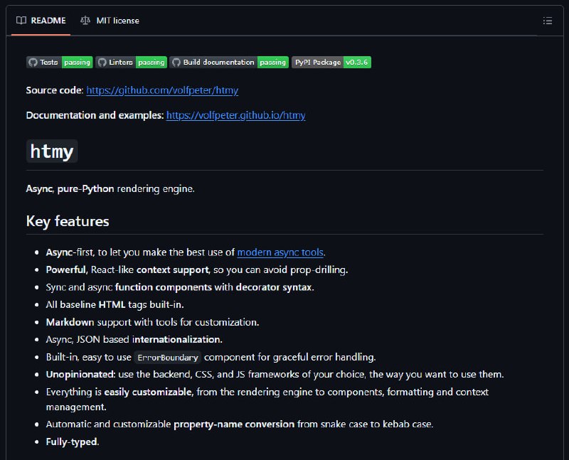
Task: Open the github.com/volfpeter/htmy source link
Action: pos(162,90)
